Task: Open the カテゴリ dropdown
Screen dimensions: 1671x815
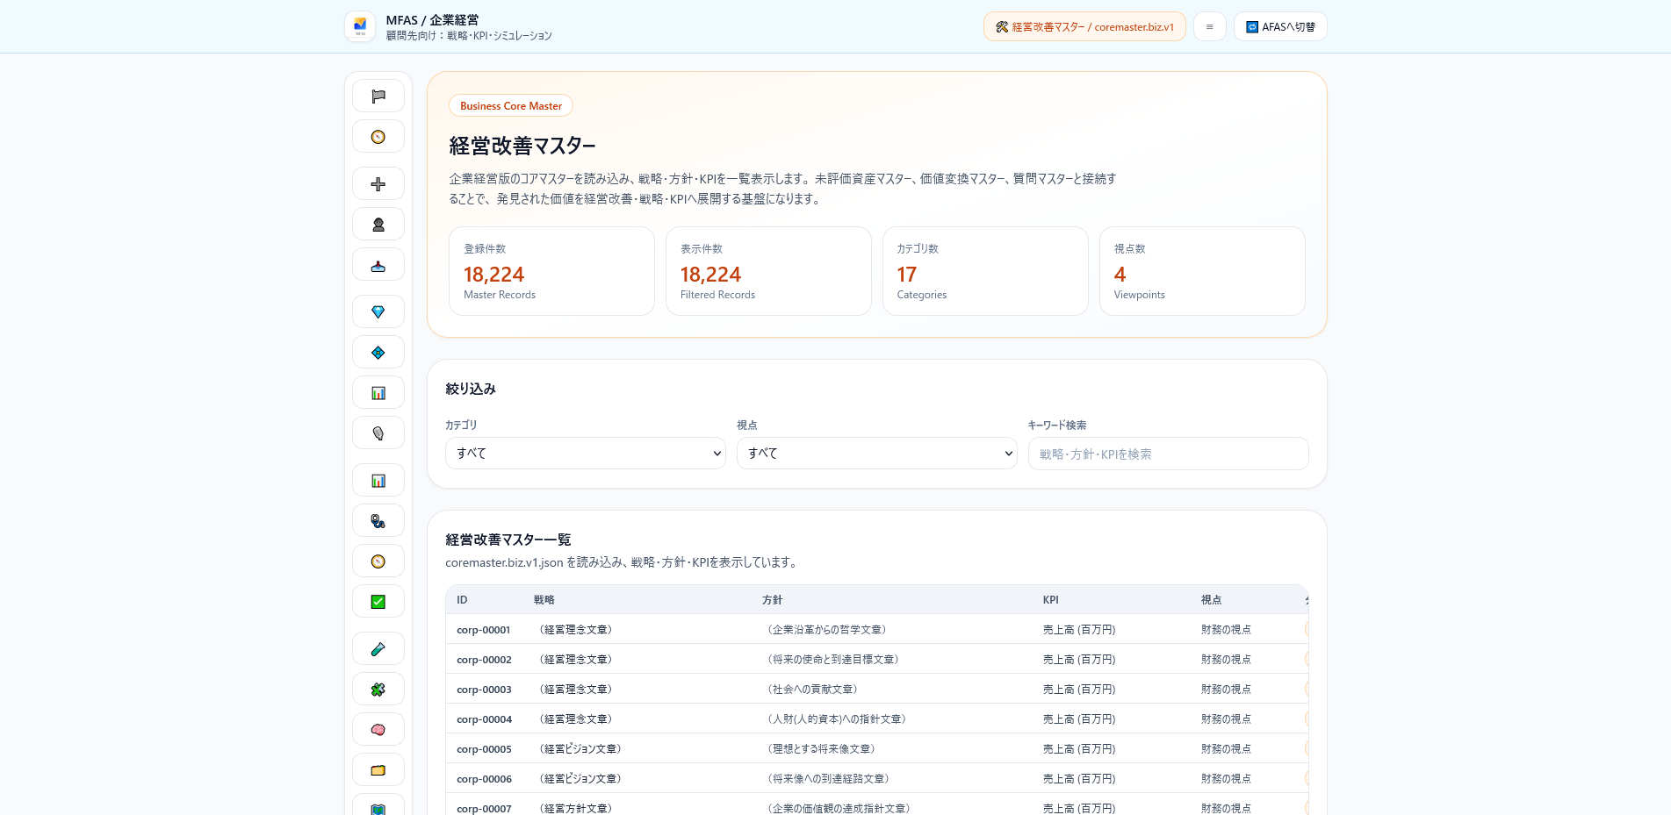Action: point(586,454)
